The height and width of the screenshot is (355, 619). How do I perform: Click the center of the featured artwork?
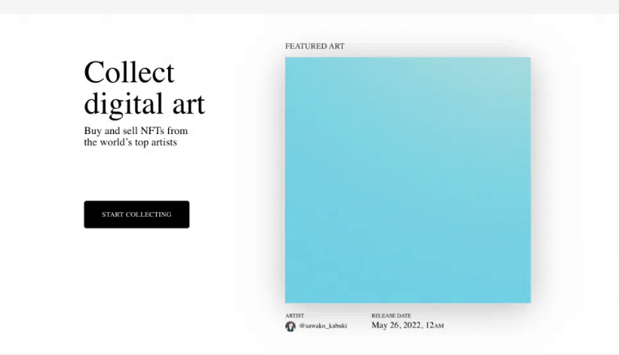click(408, 180)
